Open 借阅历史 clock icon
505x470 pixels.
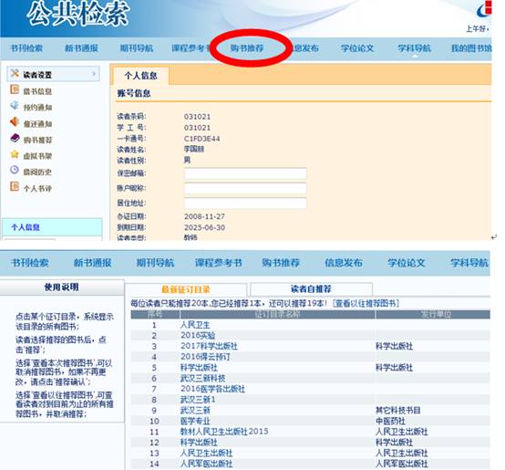(15, 170)
